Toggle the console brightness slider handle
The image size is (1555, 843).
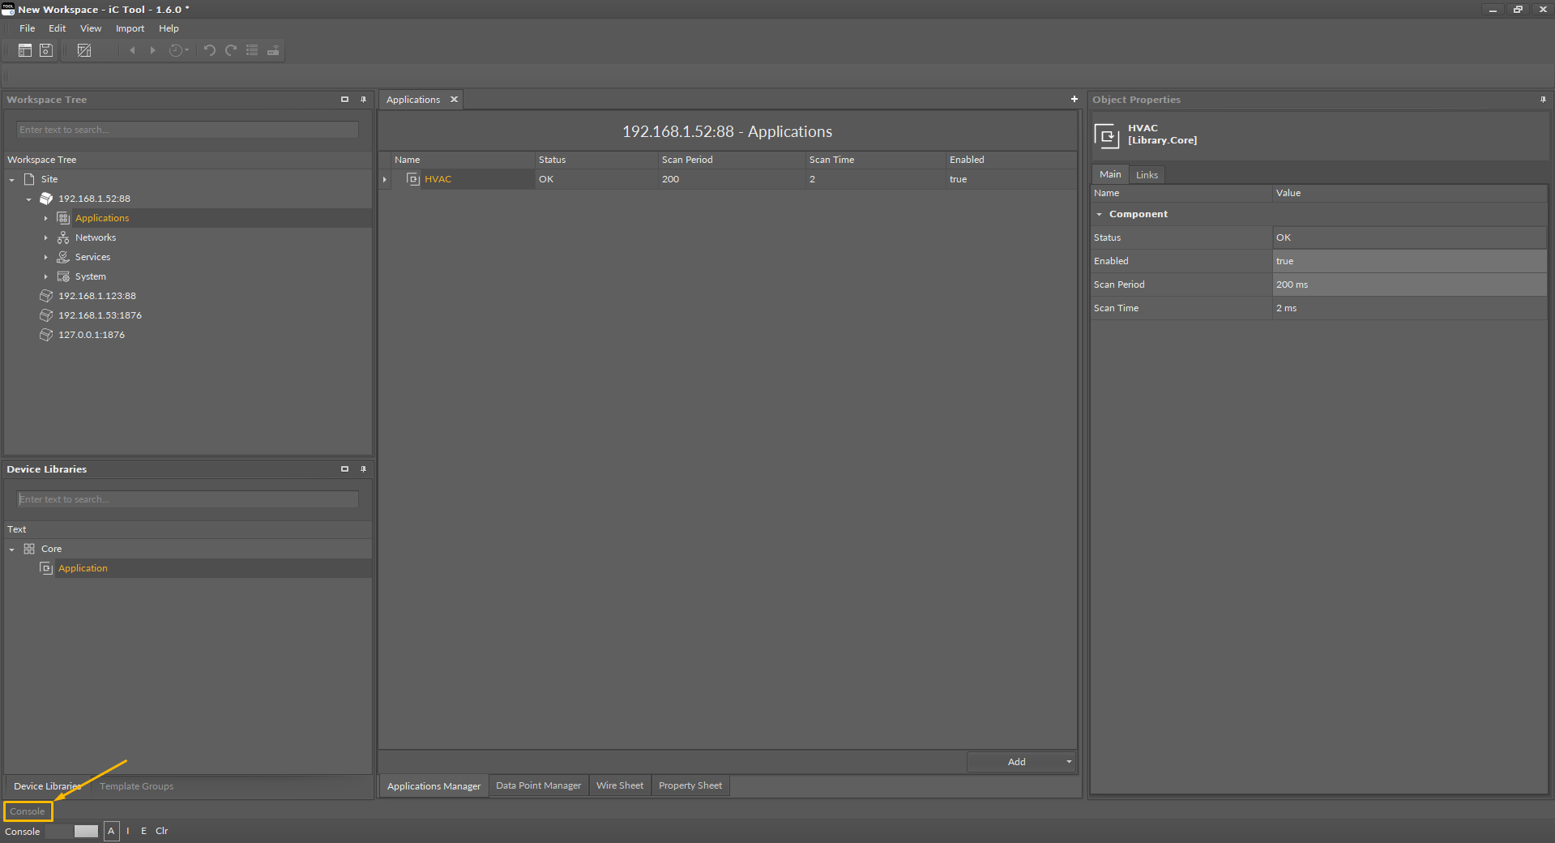[85, 831]
